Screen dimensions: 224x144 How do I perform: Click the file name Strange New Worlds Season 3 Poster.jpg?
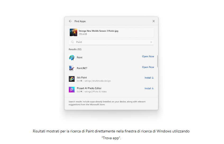click(x=98, y=31)
